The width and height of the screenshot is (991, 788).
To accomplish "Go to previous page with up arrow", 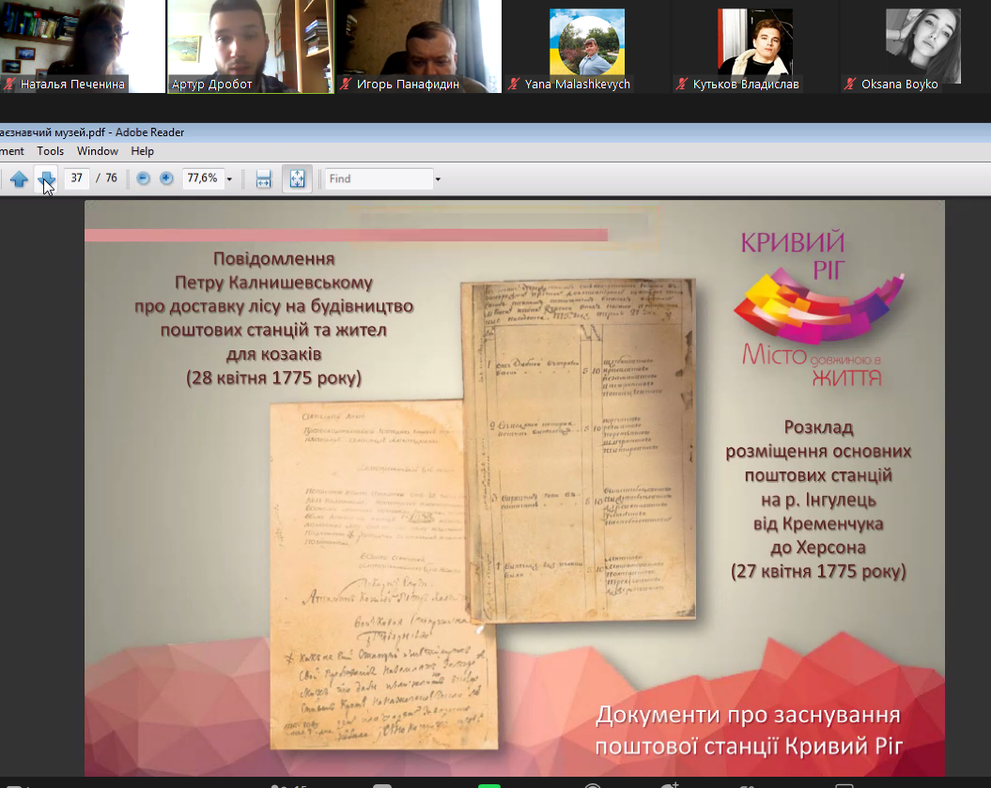I will [19, 178].
